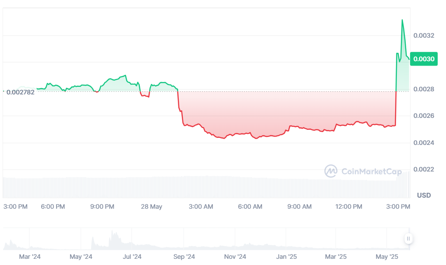Click Sep '24 in the range navigator
The image size is (446, 265).
point(184,256)
